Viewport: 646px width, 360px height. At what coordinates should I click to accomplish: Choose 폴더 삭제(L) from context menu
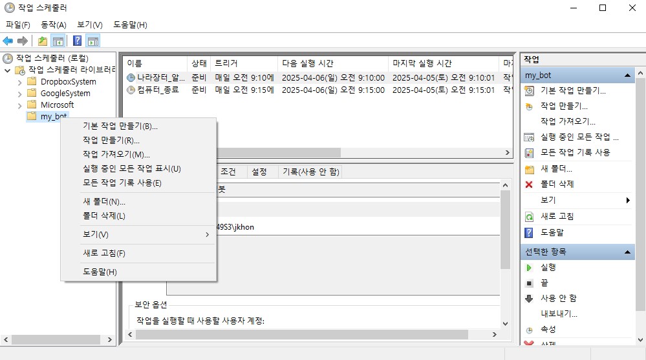click(x=138, y=215)
